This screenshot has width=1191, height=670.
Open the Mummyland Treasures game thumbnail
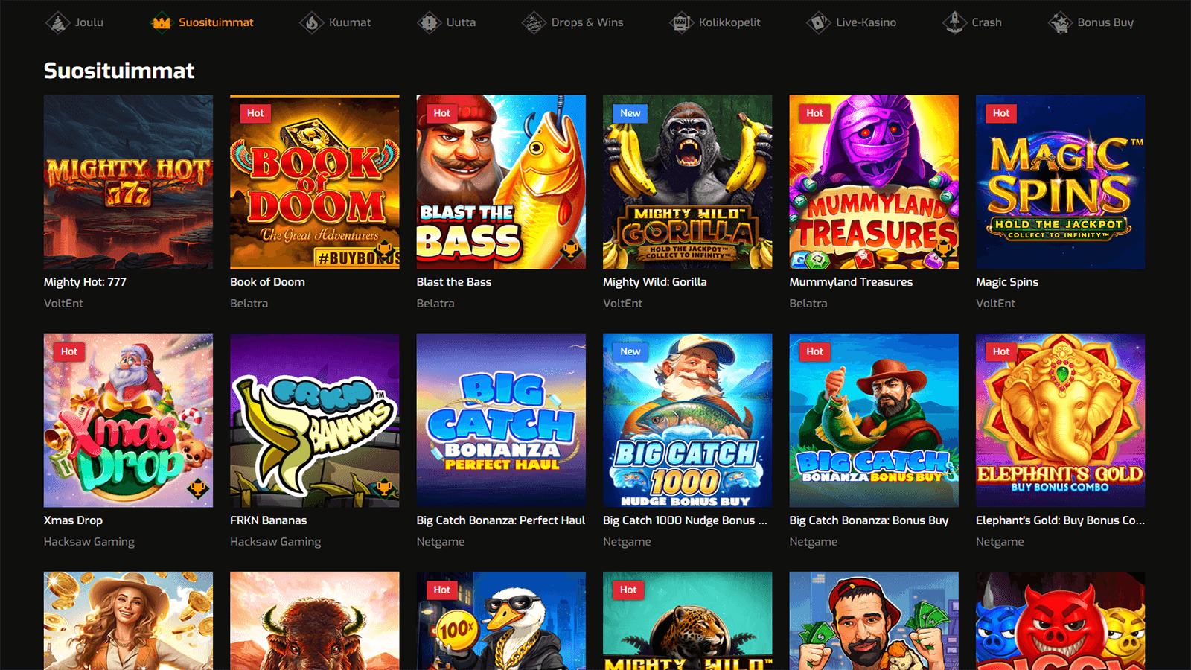pos(873,182)
